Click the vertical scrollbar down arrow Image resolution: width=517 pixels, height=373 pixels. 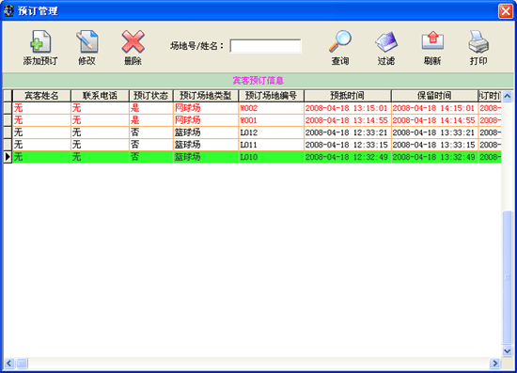[x=507, y=351]
